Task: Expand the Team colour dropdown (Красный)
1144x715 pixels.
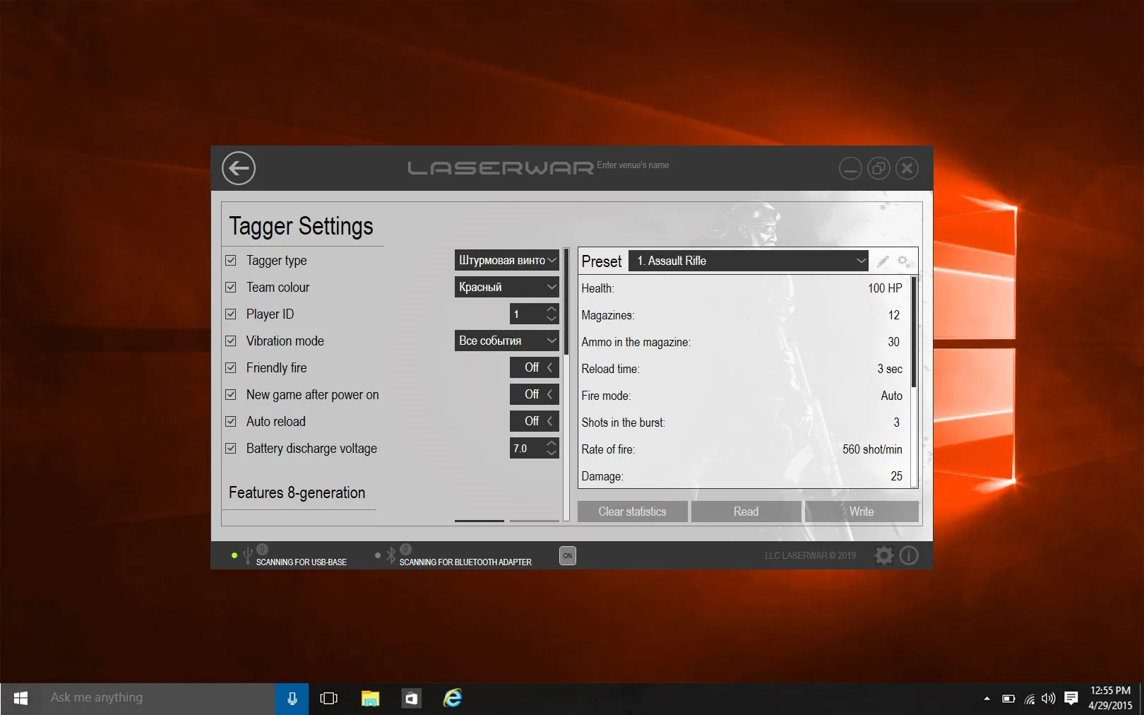Action: (507, 287)
